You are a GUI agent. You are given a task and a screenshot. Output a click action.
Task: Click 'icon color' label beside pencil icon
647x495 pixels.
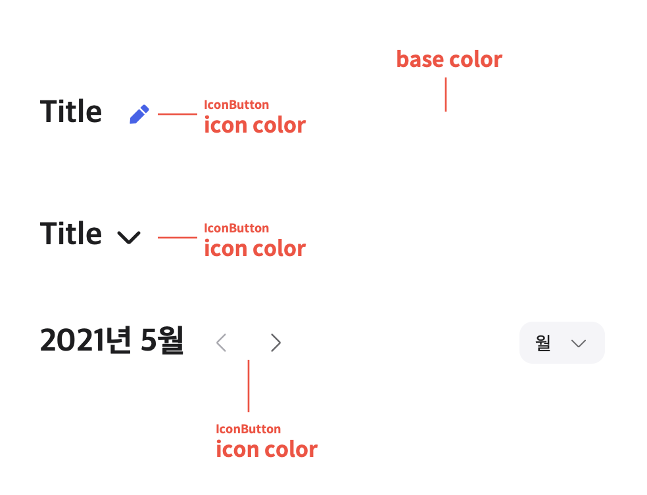click(255, 125)
